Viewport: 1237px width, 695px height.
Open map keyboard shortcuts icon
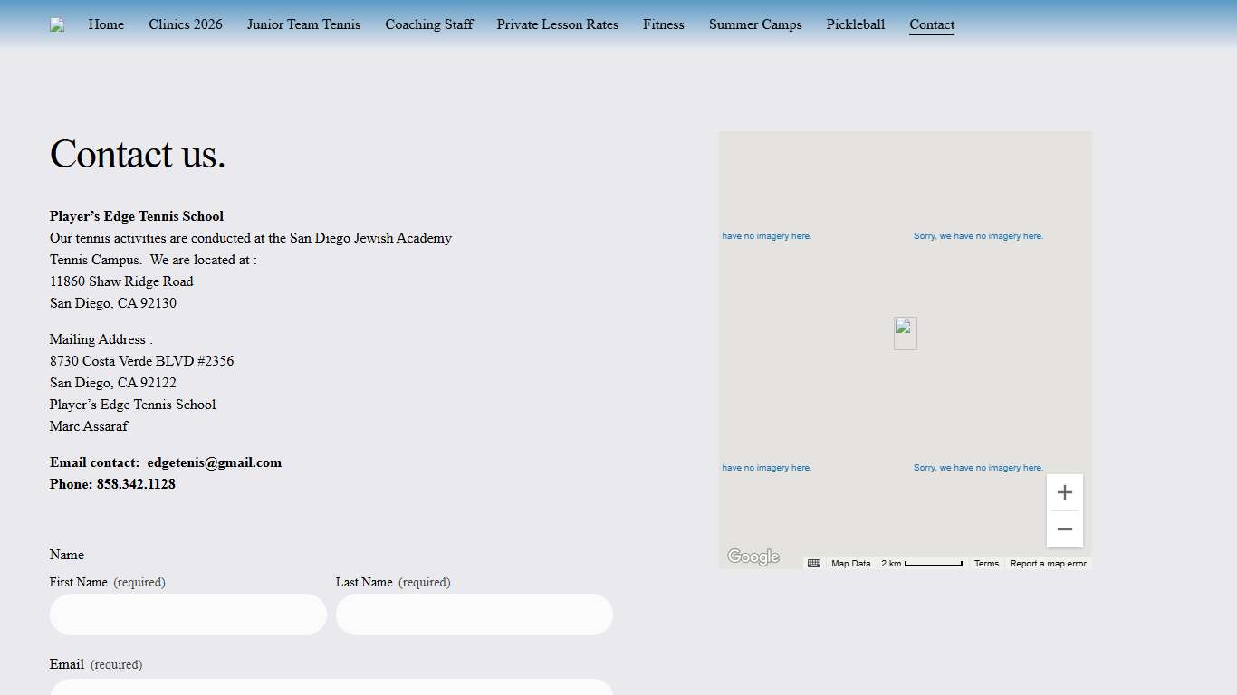pos(814,563)
